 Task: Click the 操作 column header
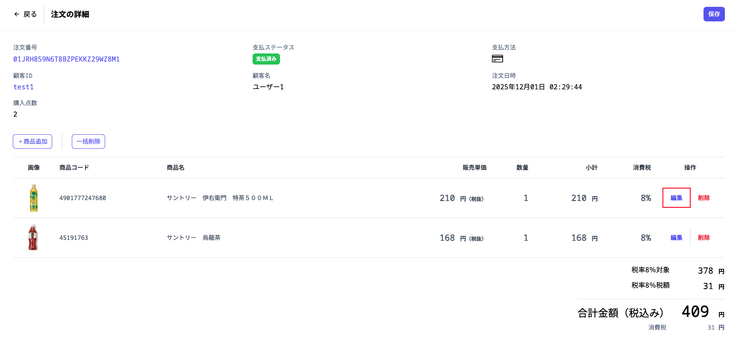[x=690, y=168]
